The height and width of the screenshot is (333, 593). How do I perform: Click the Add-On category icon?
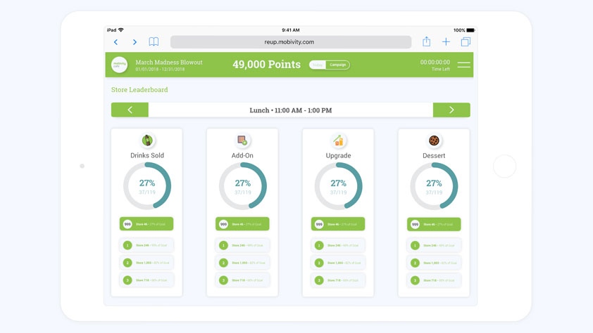[x=242, y=141]
